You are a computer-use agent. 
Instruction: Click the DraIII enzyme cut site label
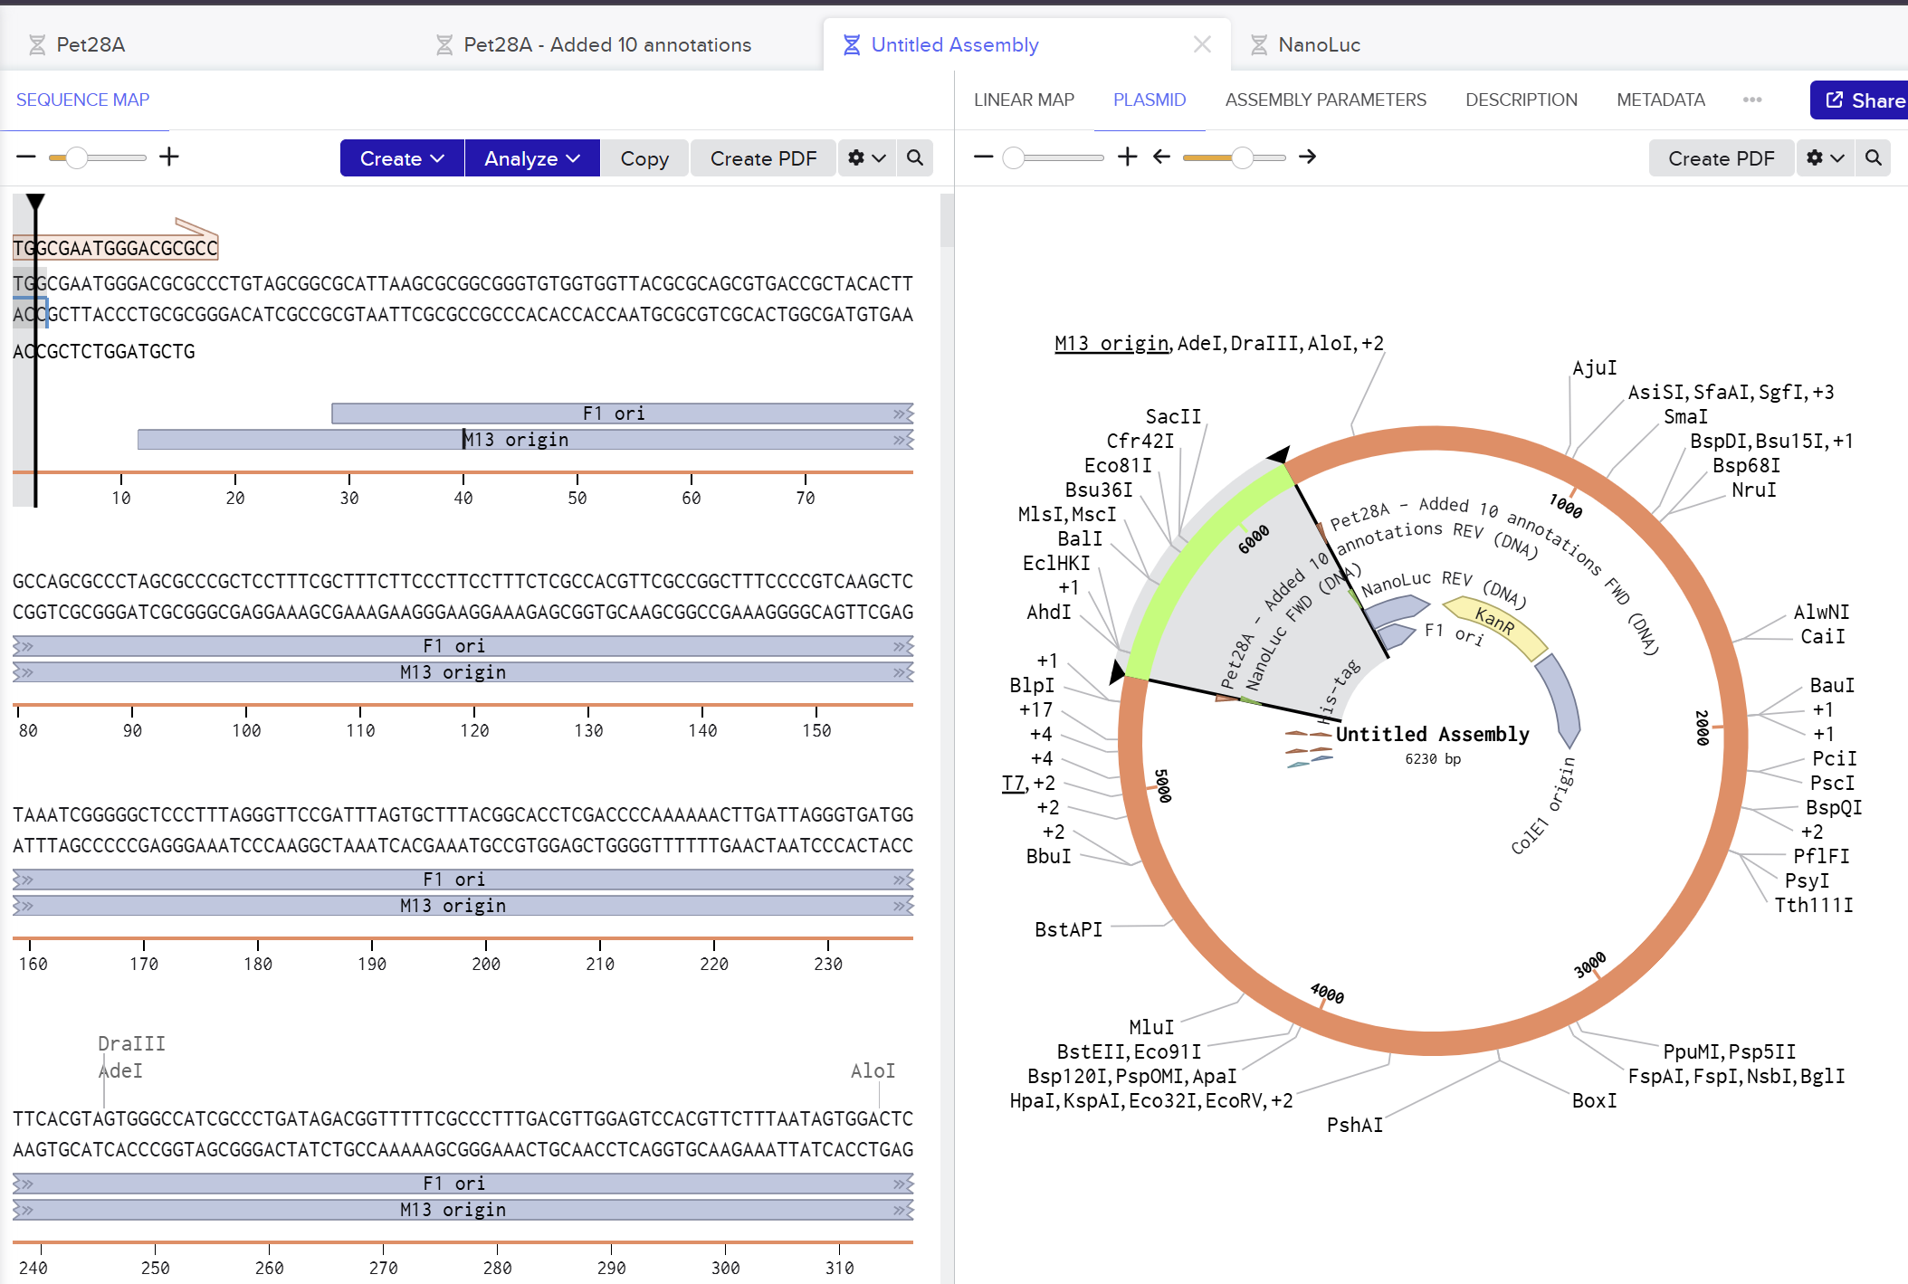(x=132, y=1044)
